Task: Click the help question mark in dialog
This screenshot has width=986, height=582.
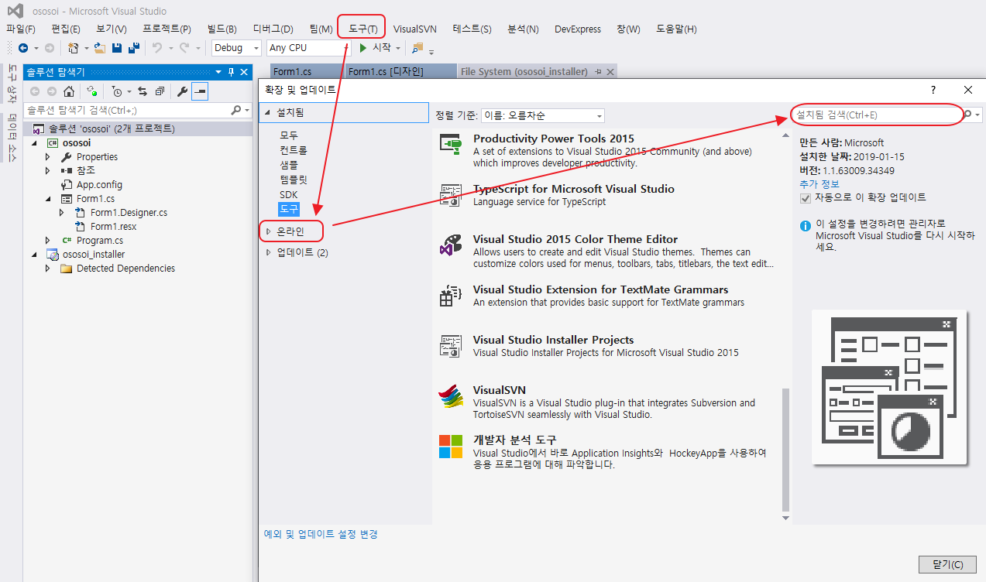Action: (x=933, y=90)
